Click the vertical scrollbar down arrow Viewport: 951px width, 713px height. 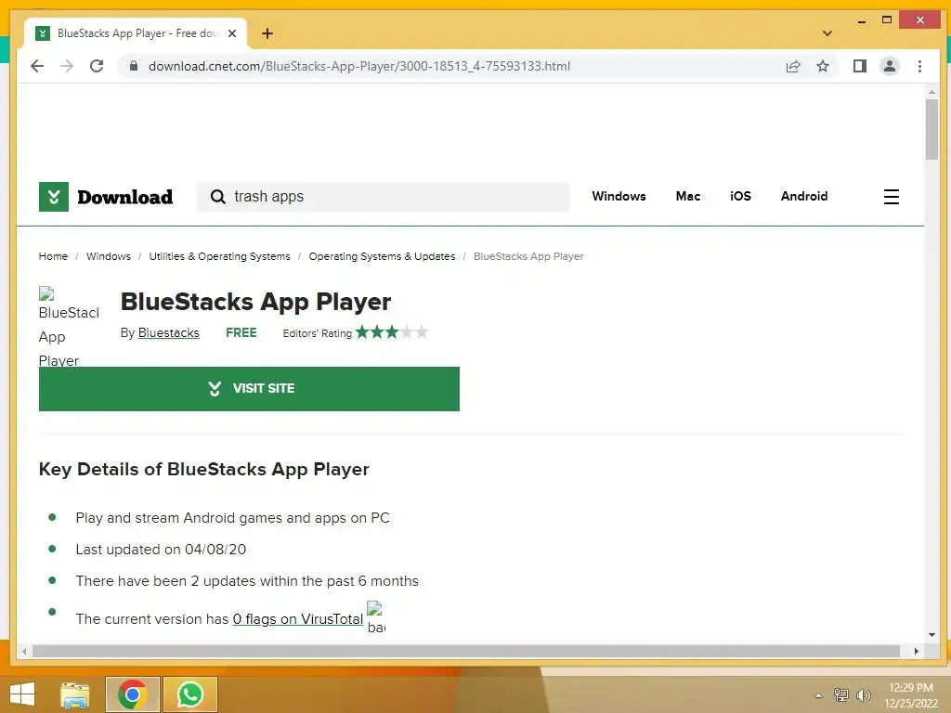click(x=931, y=635)
